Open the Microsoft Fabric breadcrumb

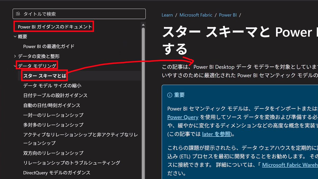[x=196, y=15]
